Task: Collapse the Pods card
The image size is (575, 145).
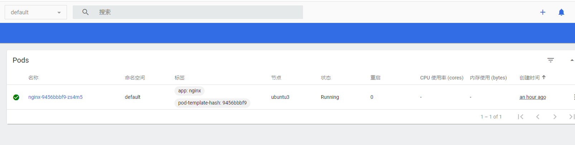Action: click(572, 60)
